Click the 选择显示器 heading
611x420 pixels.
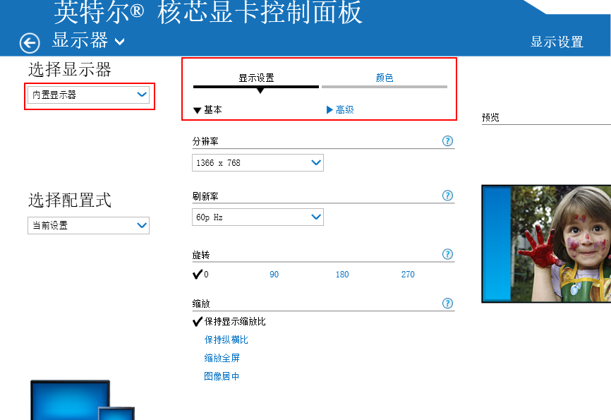click(70, 69)
